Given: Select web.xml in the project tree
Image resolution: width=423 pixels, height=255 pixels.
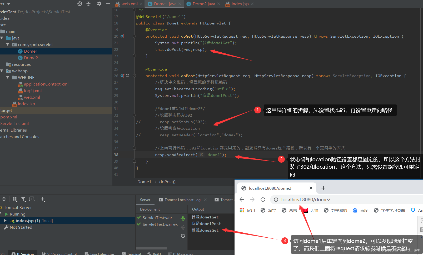Looking at the screenshot, I should click(x=32, y=97).
